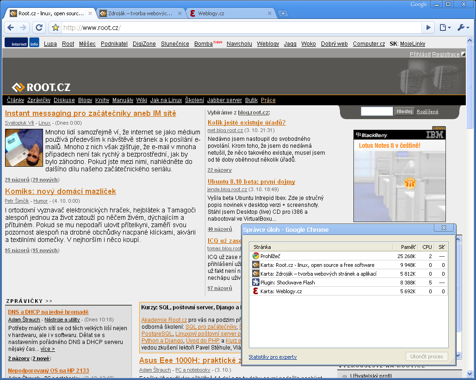
Task: Select the Prohlížeč process row
Action: point(349,256)
